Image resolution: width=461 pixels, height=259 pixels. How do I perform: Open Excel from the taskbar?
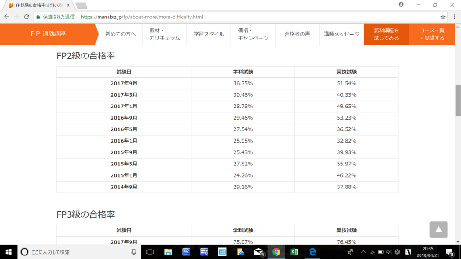pos(294,252)
